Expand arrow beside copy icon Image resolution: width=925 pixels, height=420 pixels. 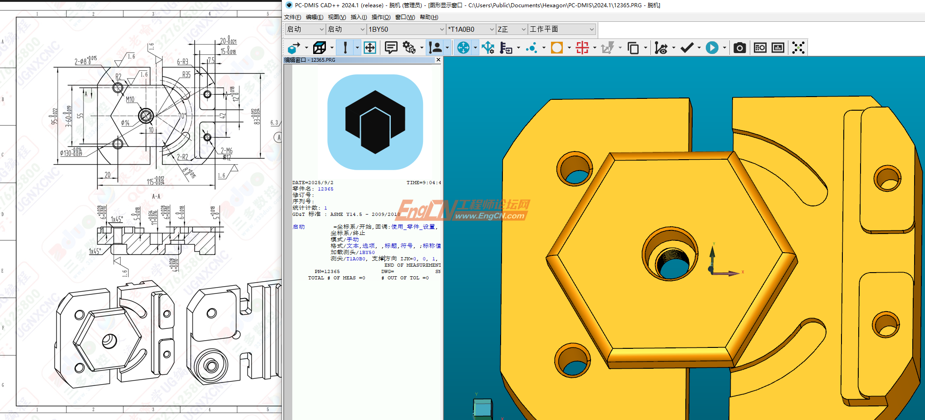(645, 48)
